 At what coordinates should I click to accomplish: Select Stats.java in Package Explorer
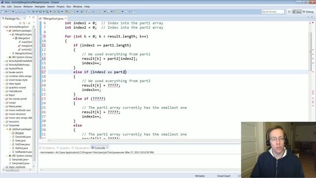pyautogui.click(x=20, y=140)
